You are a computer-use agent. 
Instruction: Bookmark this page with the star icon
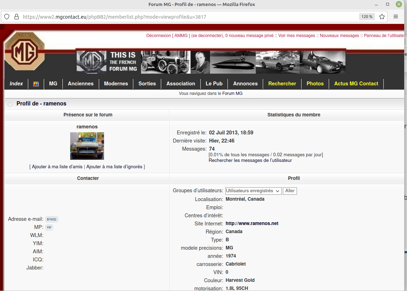tap(382, 17)
